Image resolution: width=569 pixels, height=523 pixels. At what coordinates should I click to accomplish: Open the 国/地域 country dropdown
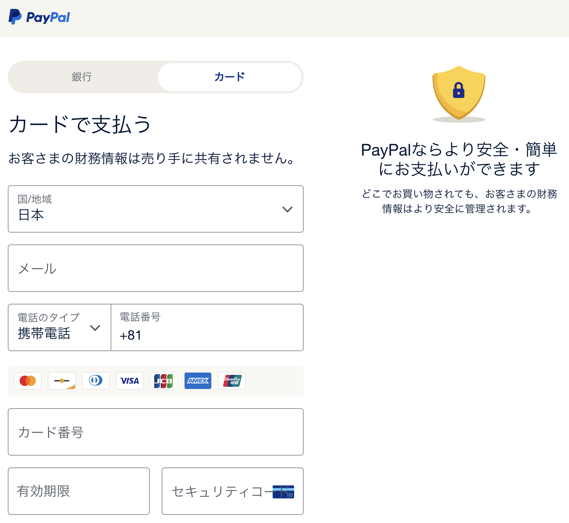(x=156, y=209)
